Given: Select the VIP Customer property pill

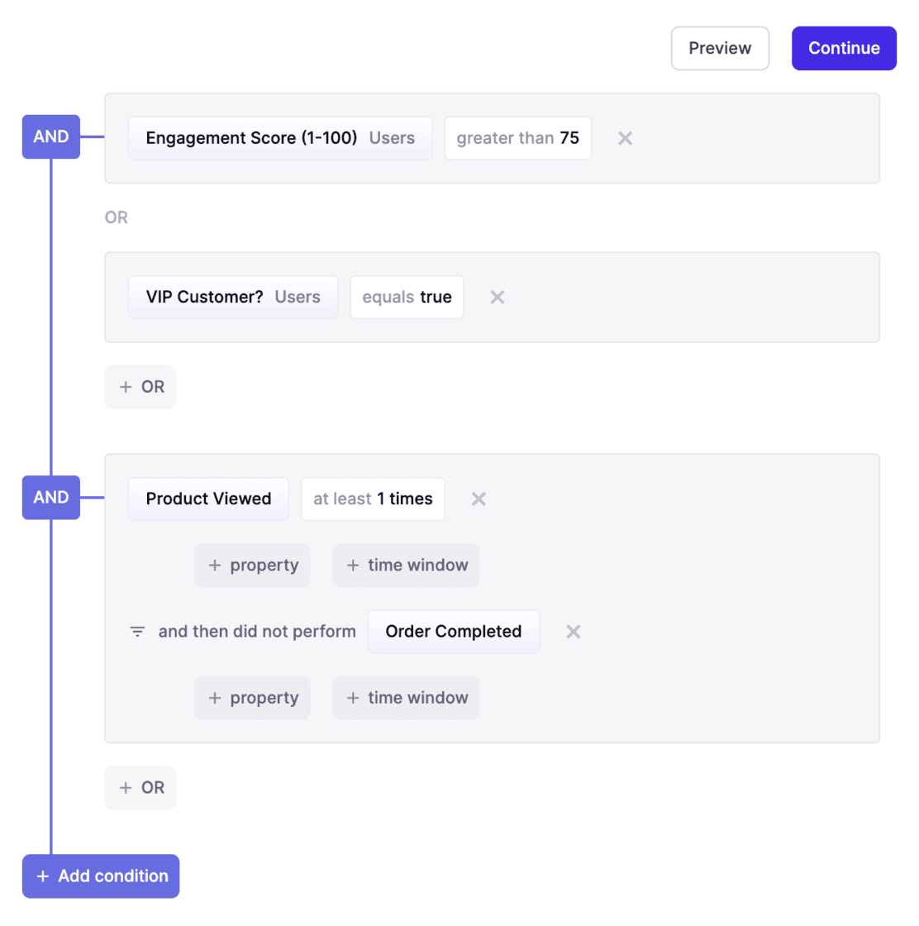Looking at the screenshot, I should coord(232,297).
